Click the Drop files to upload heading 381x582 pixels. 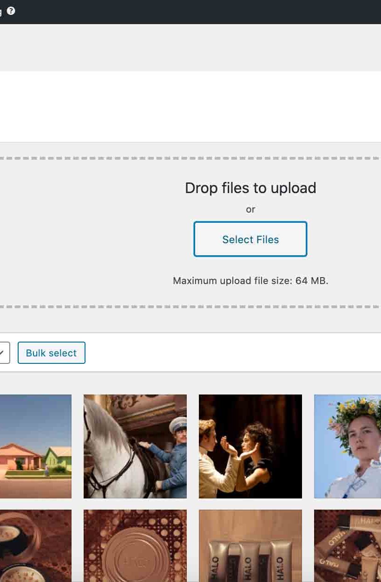(x=250, y=188)
